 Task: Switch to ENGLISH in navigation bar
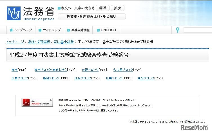(x=107, y=30)
